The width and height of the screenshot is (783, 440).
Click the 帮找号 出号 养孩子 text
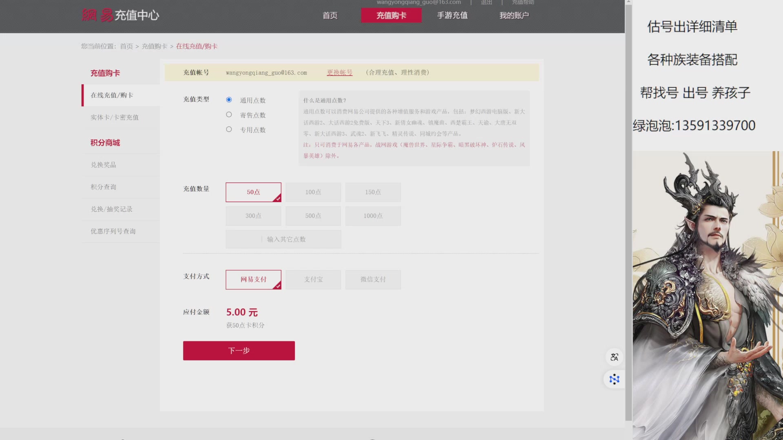[695, 93]
